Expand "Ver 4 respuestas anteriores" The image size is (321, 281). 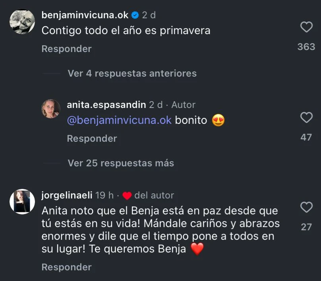[132, 73]
